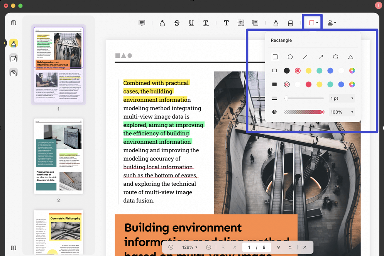Click the zoom out button
The height and width of the screenshot is (256, 384).
pos(208,247)
